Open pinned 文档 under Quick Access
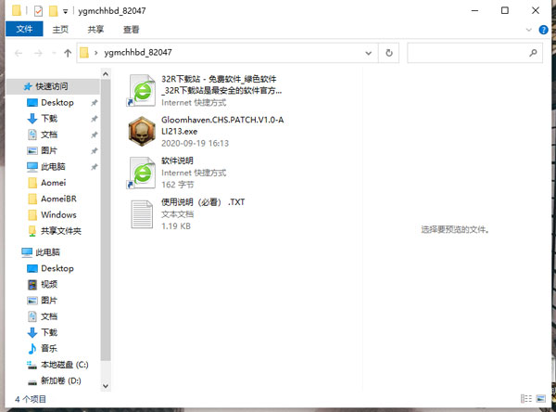The width and height of the screenshot is (556, 412). [49, 135]
